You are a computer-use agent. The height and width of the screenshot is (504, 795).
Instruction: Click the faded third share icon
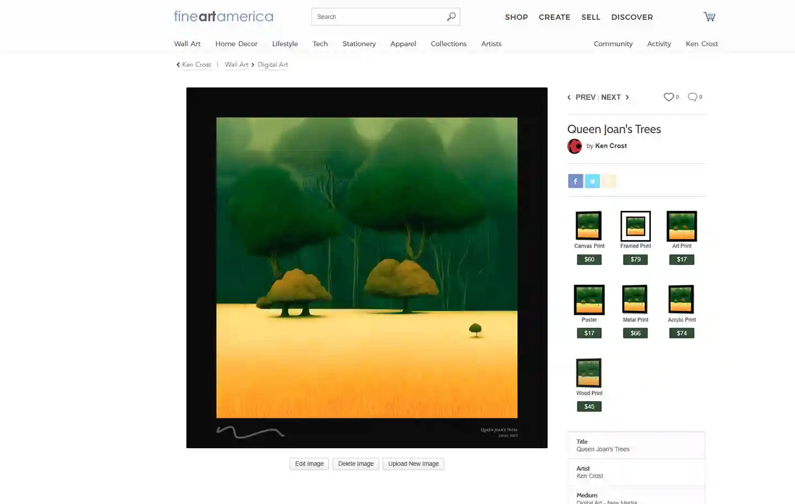click(x=609, y=181)
